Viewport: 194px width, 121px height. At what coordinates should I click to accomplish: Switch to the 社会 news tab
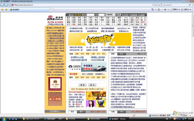pyautogui.click(x=122, y=54)
